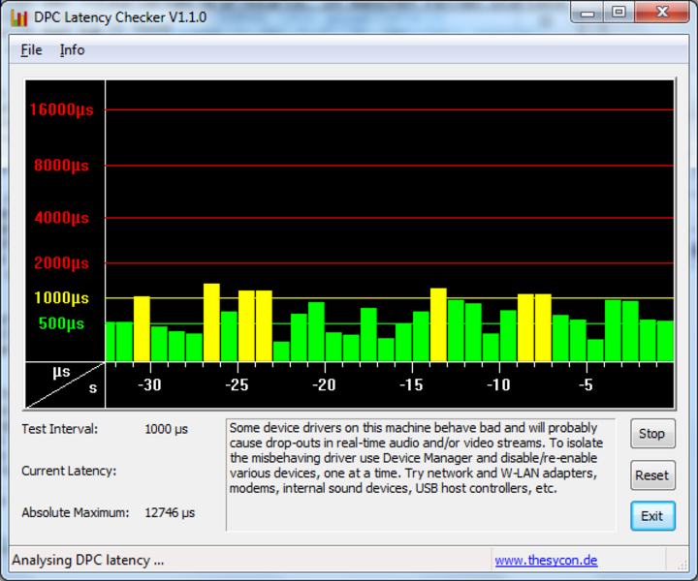Viewport: 698px width, 581px height.
Task: Click the Test Interval label
Action: click(60, 429)
